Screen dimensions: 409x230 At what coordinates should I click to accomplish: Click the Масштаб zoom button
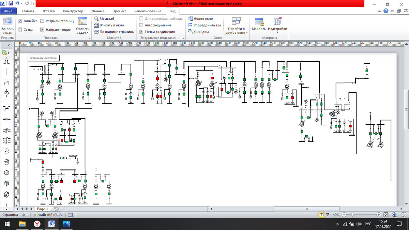[104, 19]
